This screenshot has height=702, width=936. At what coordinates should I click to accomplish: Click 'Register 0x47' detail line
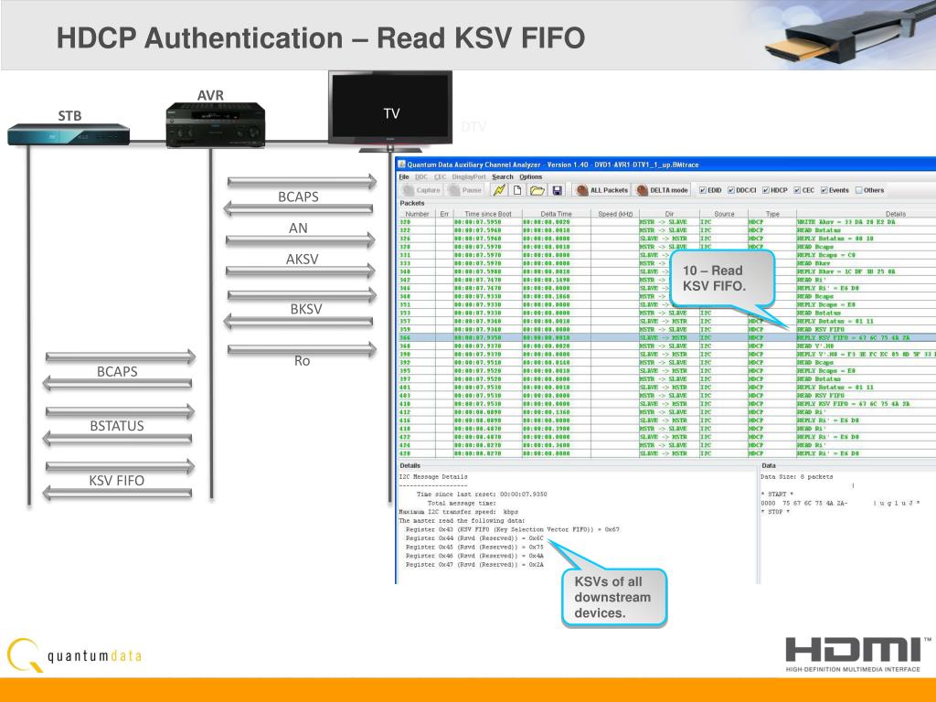coord(474,565)
